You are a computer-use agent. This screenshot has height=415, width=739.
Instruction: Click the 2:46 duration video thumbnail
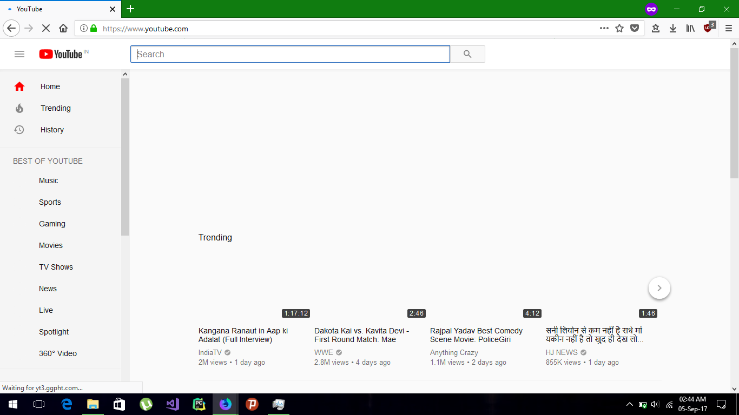point(371,287)
